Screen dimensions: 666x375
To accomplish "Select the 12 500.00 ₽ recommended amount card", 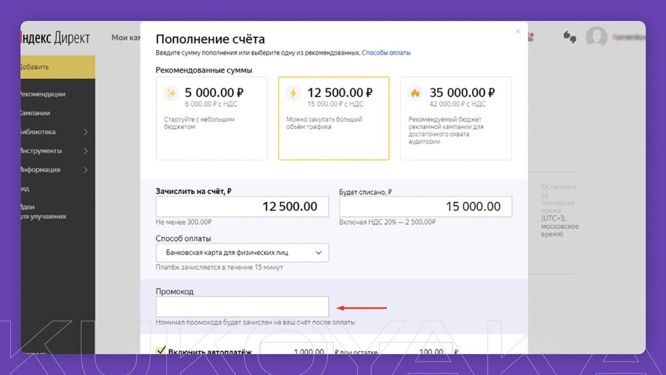I will coord(334,118).
